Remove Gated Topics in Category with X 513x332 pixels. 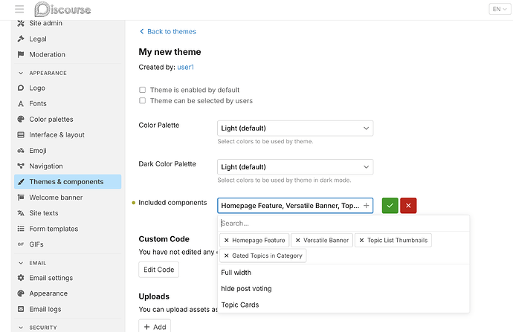coord(227,255)
